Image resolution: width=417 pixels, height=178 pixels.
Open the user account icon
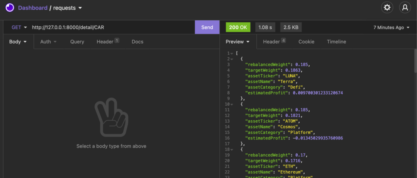point(405,8)
